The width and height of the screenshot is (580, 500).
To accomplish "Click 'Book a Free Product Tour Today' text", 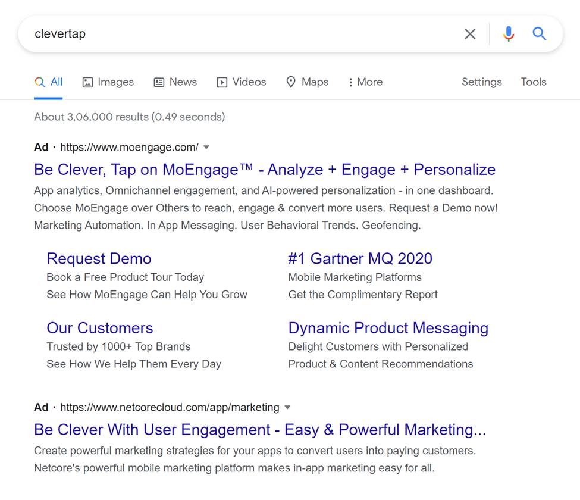I will (x=126, y=277).
